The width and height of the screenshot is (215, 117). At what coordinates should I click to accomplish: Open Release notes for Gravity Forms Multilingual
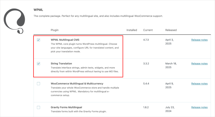[200, 107]
